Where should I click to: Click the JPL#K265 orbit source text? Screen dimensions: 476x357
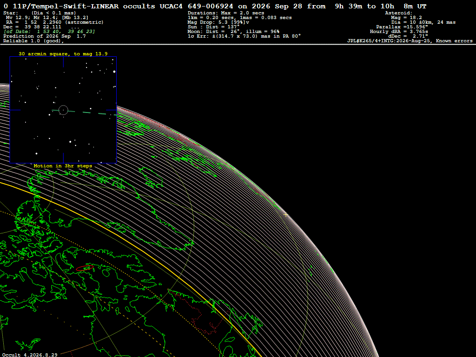(x=410, y=41)
